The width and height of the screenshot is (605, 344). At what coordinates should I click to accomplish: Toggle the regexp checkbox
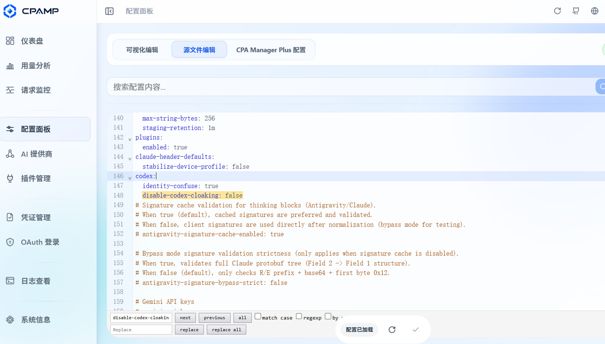[x=299, y=316]
